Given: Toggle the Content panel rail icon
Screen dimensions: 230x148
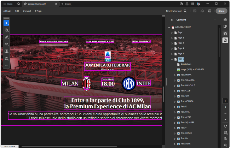Looking at the screenshot, I should click(225, 40).
